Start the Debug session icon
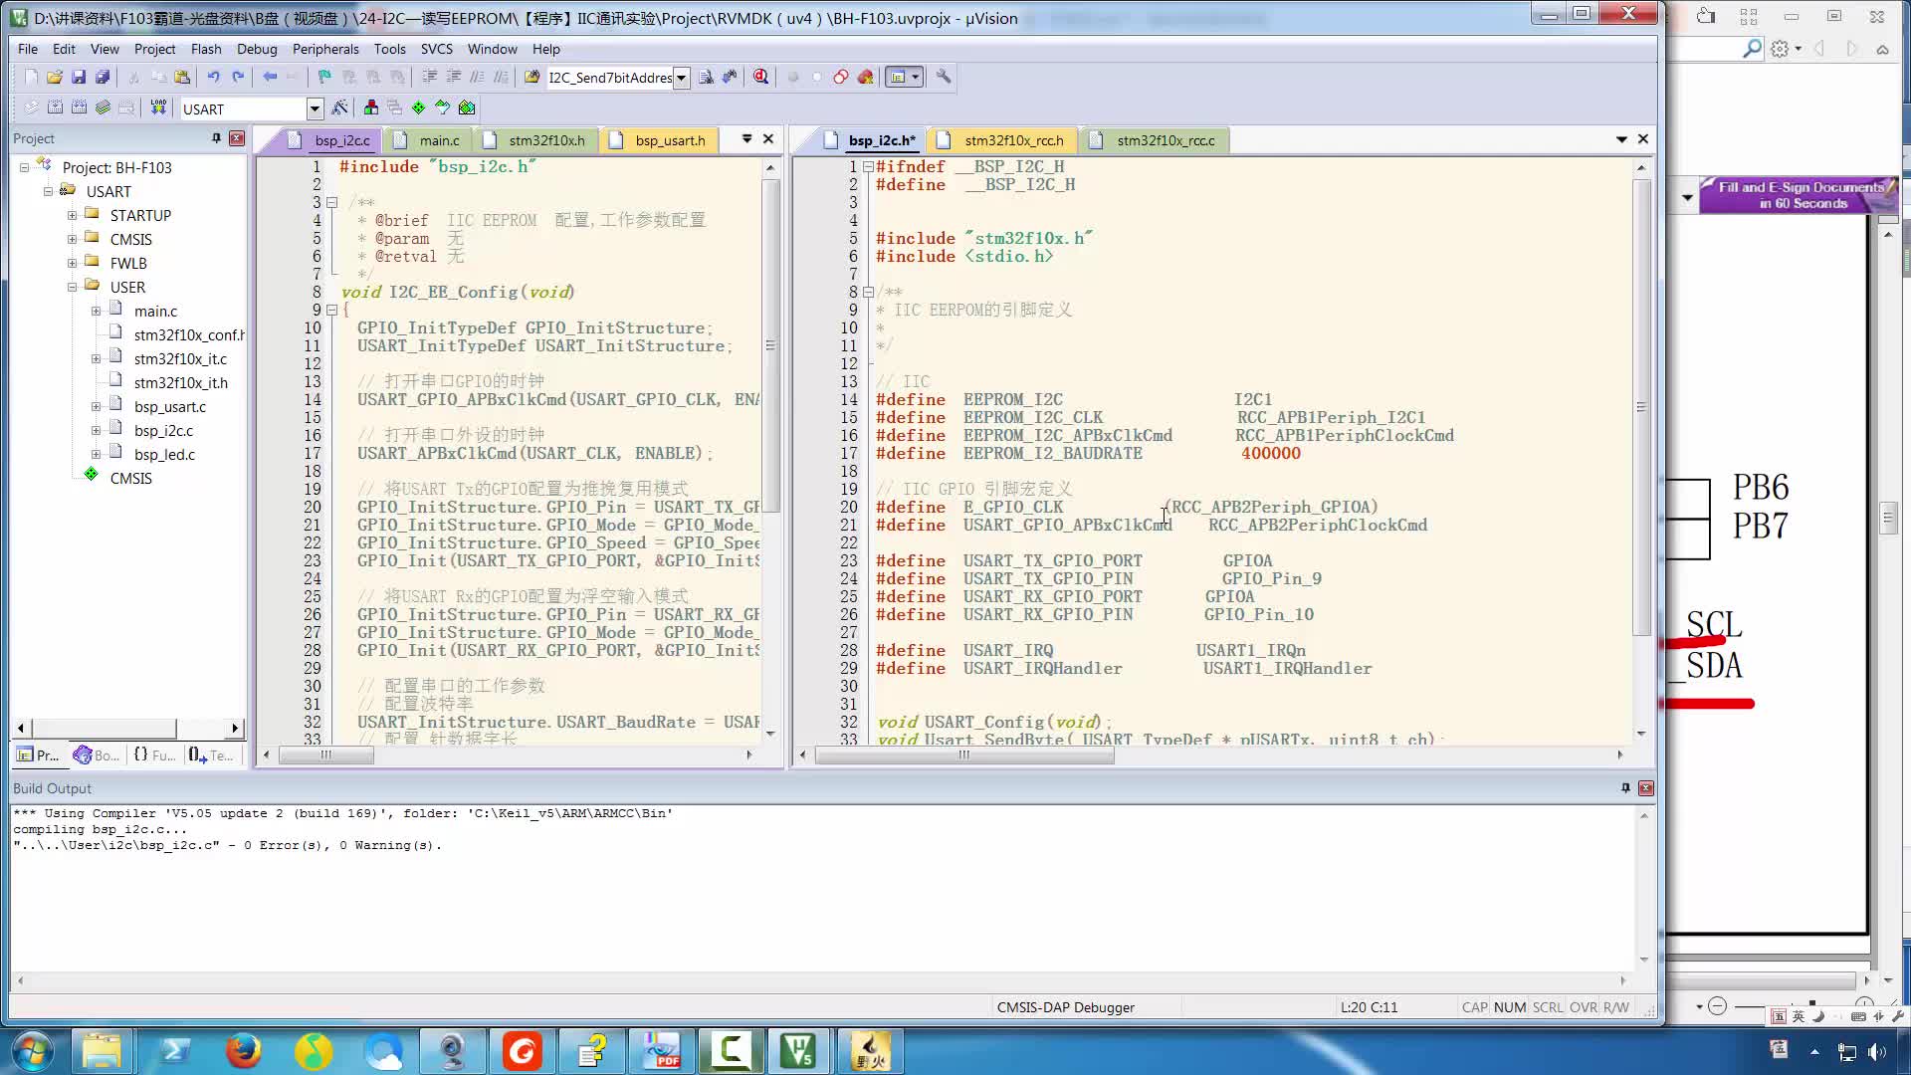This screenshot has height=1075, width=1911. 761,77
